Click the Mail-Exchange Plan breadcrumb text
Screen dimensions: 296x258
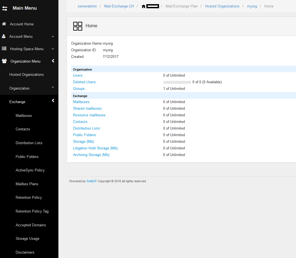181,6
